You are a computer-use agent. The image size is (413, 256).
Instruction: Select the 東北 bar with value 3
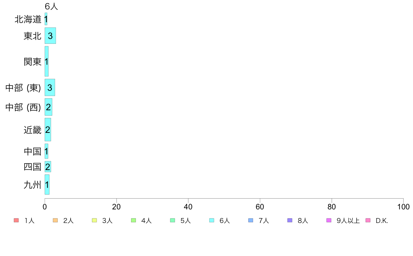coord(50,35)
